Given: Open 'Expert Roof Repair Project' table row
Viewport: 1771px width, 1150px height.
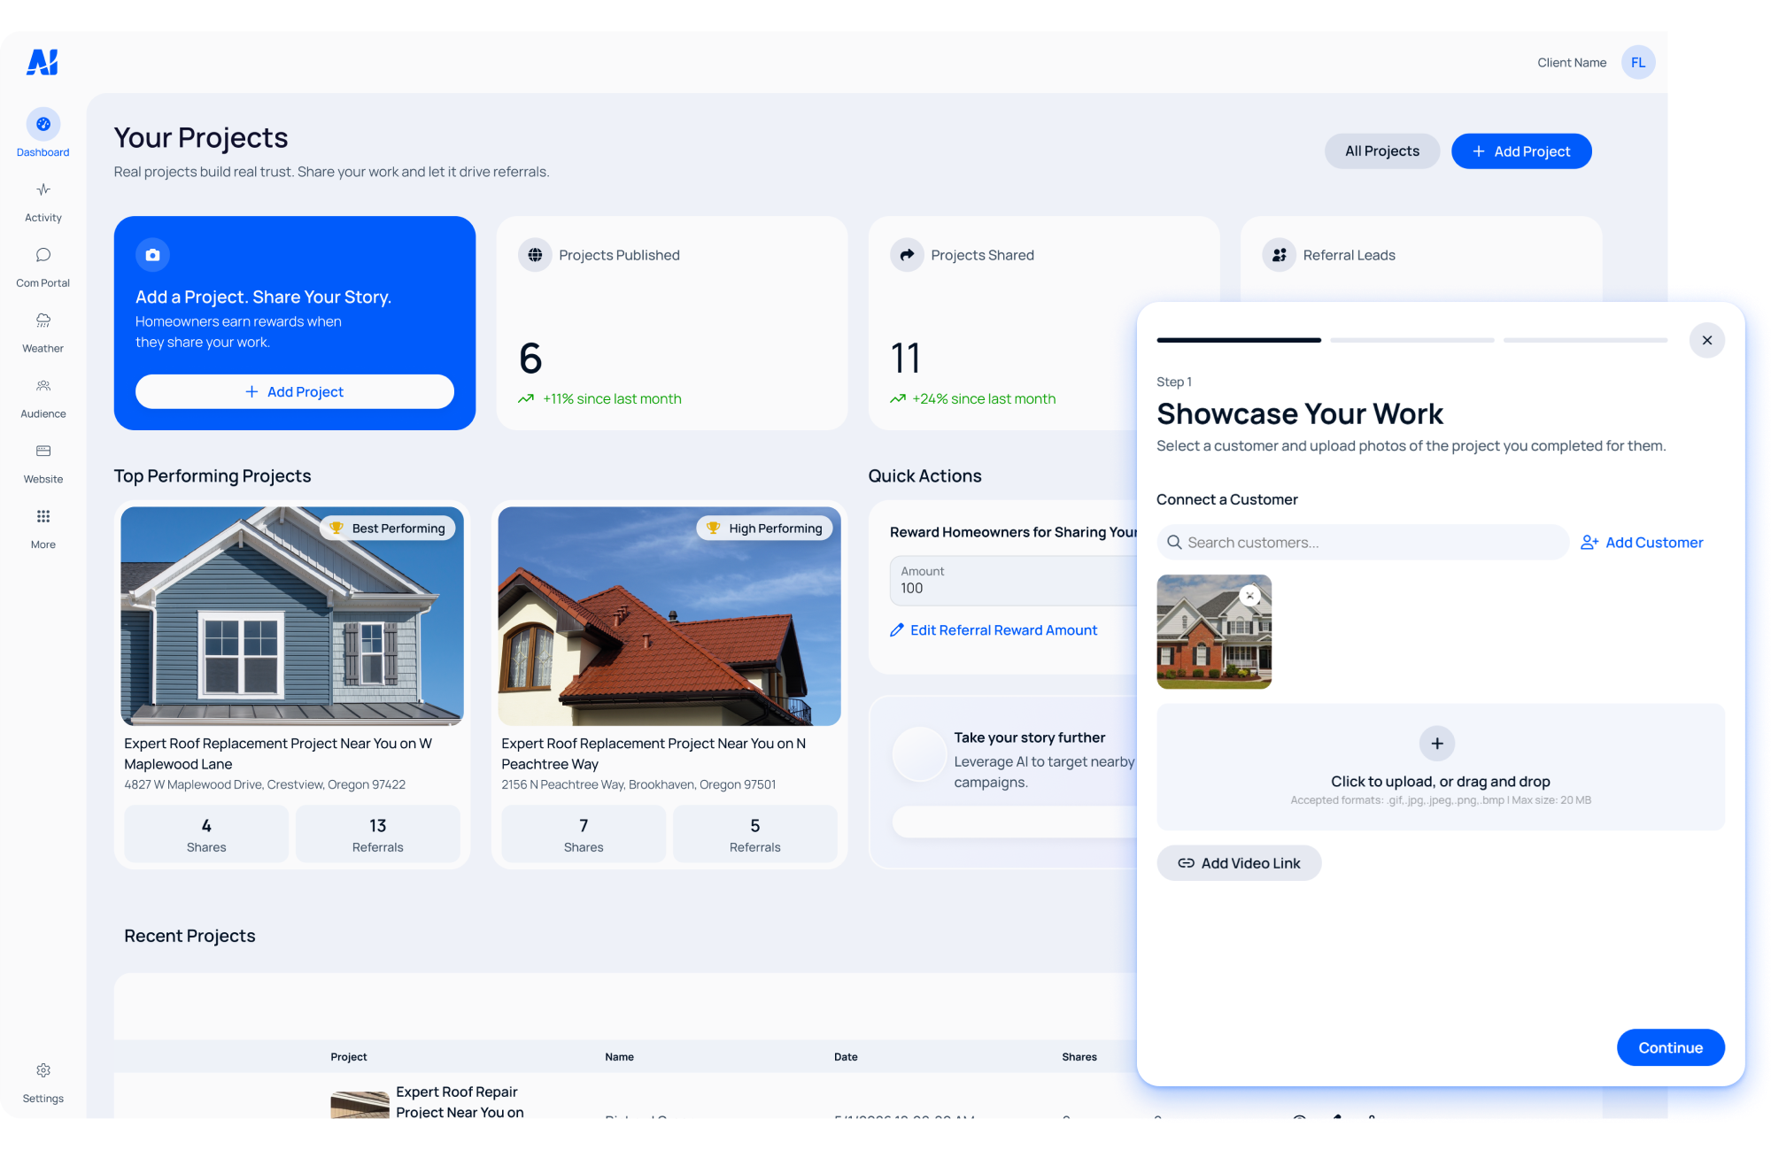Looking at the screenshot, I should [625, 1096].
